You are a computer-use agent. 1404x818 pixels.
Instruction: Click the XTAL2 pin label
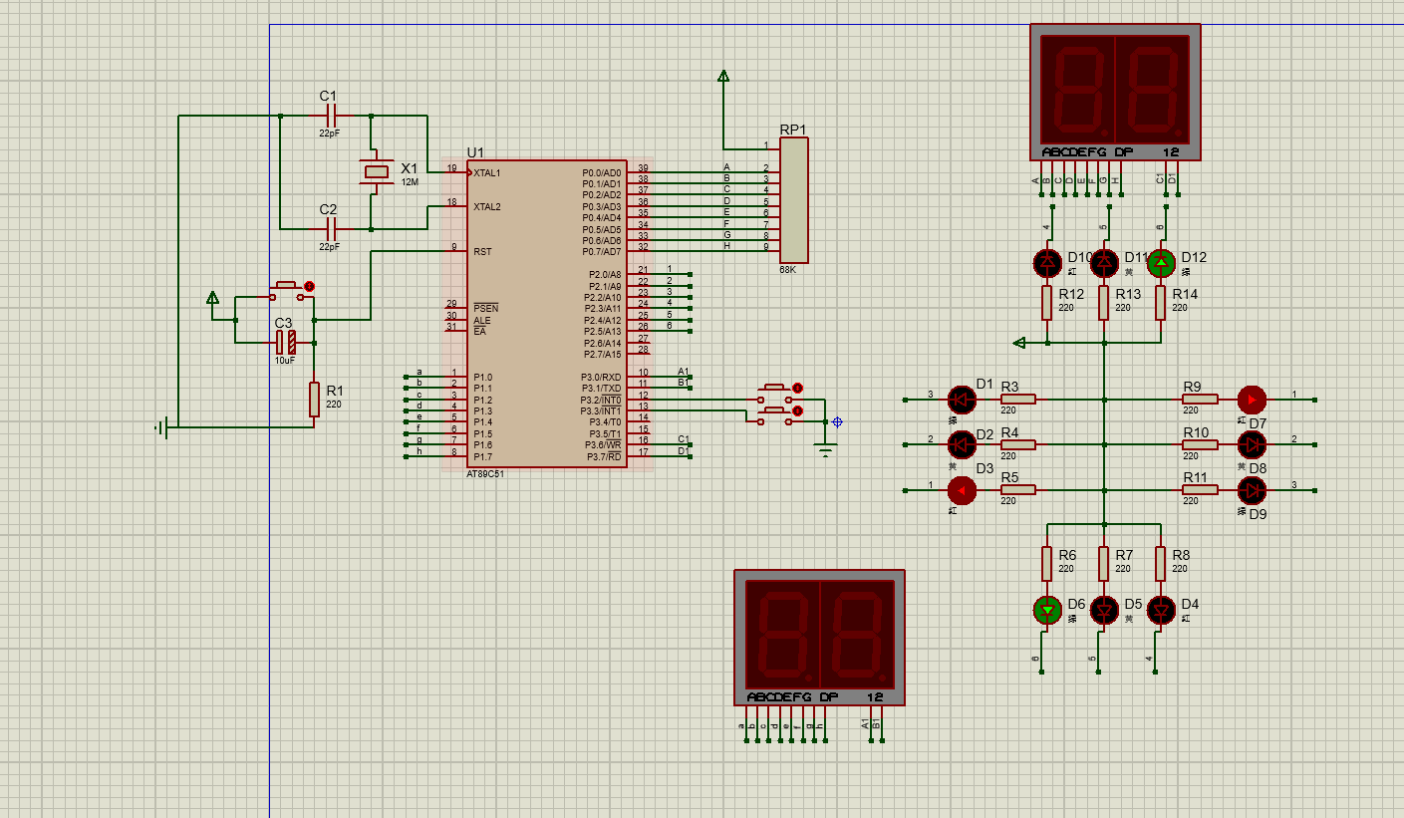487,206
